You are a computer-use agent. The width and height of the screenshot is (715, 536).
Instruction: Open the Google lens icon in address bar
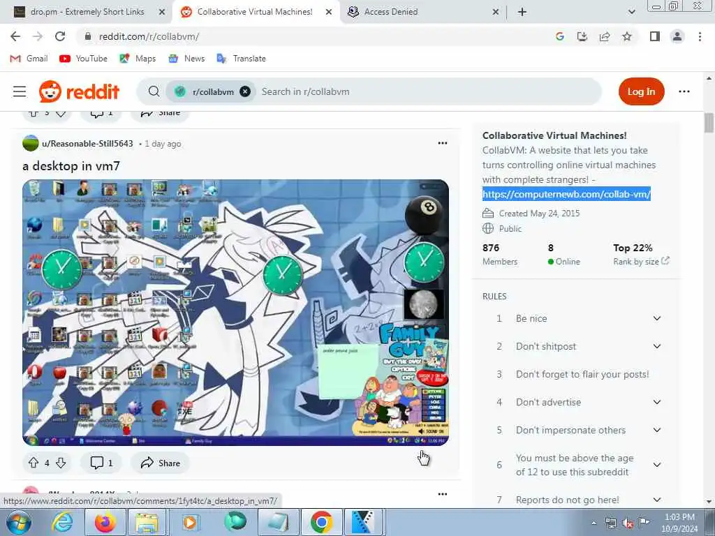(560, 36)
